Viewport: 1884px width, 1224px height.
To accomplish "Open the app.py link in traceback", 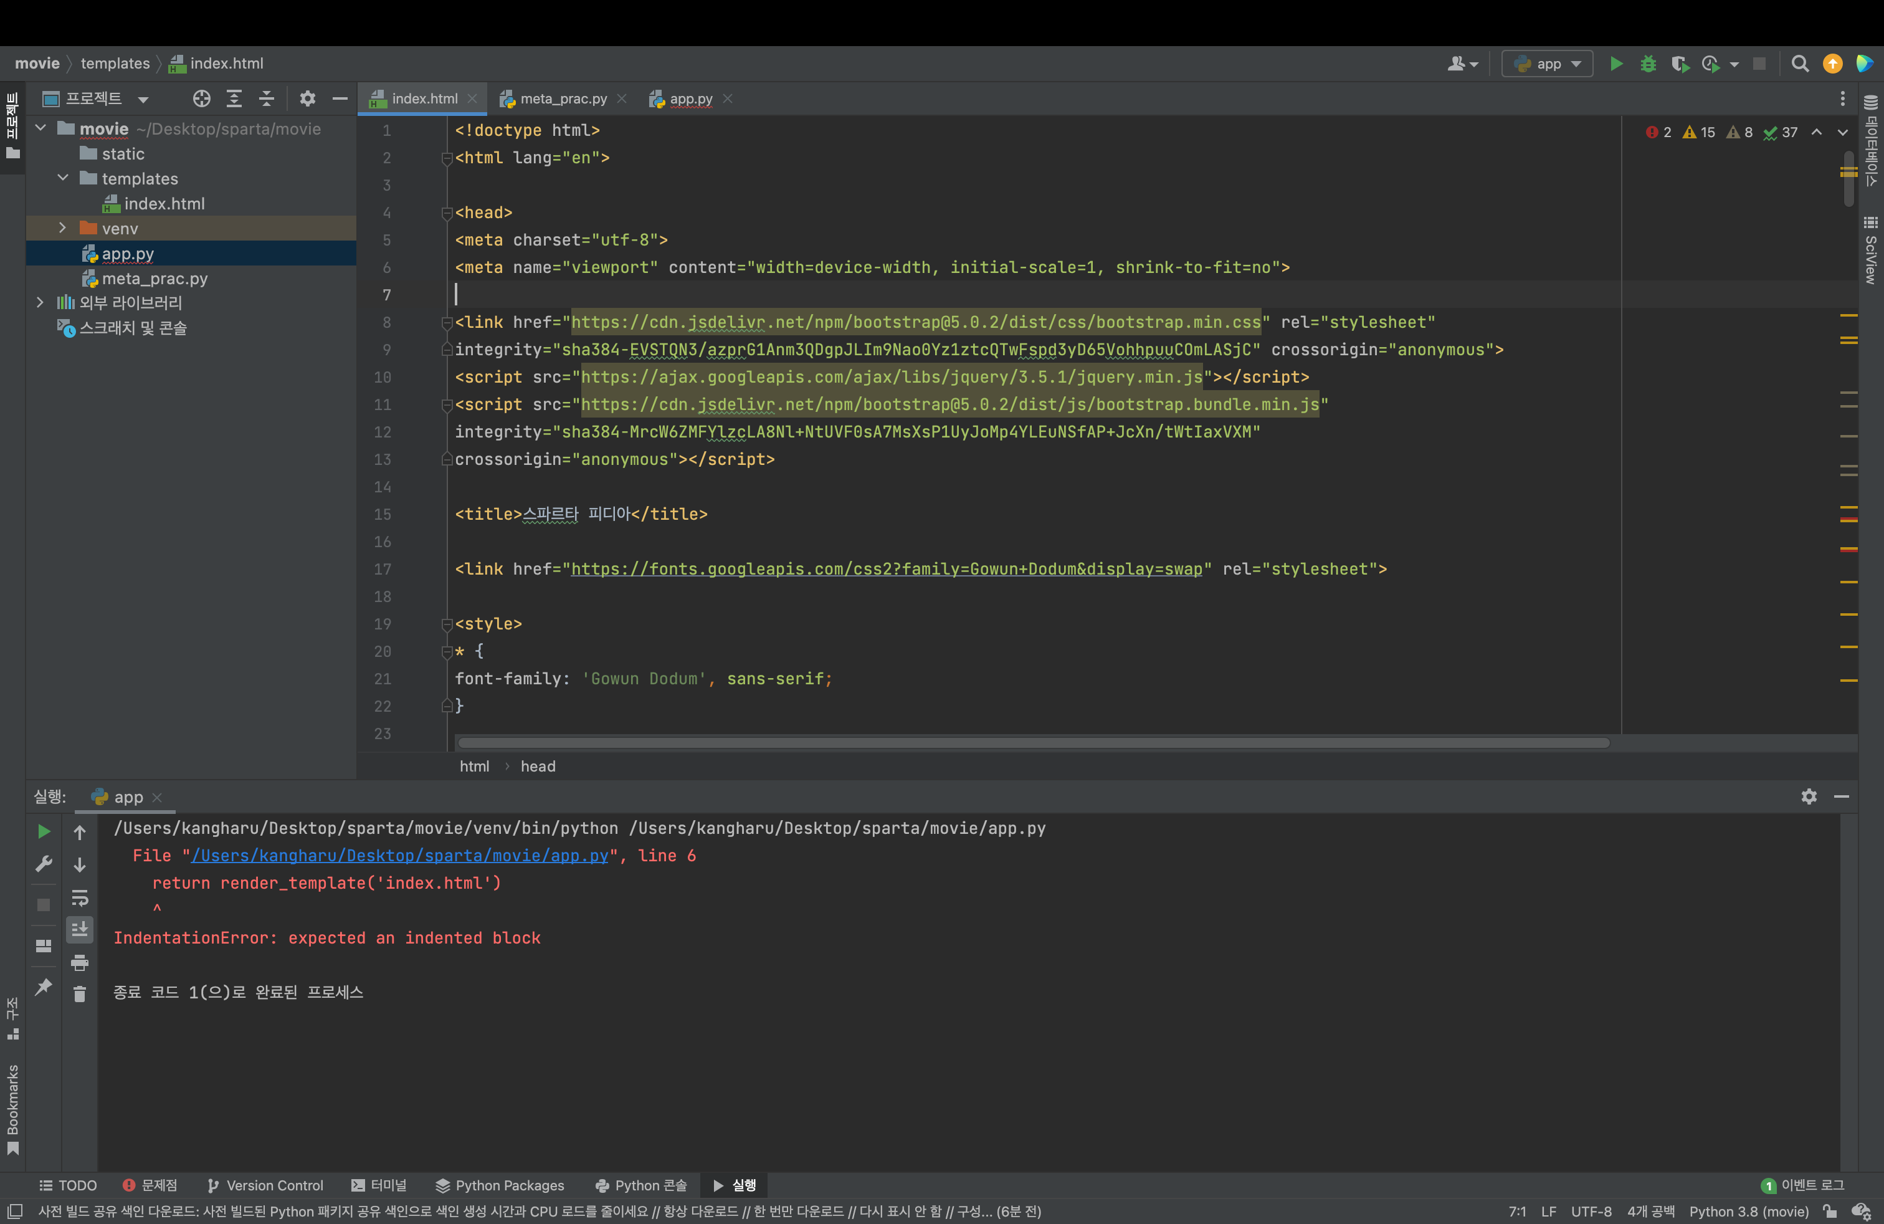I will point(400,856).
